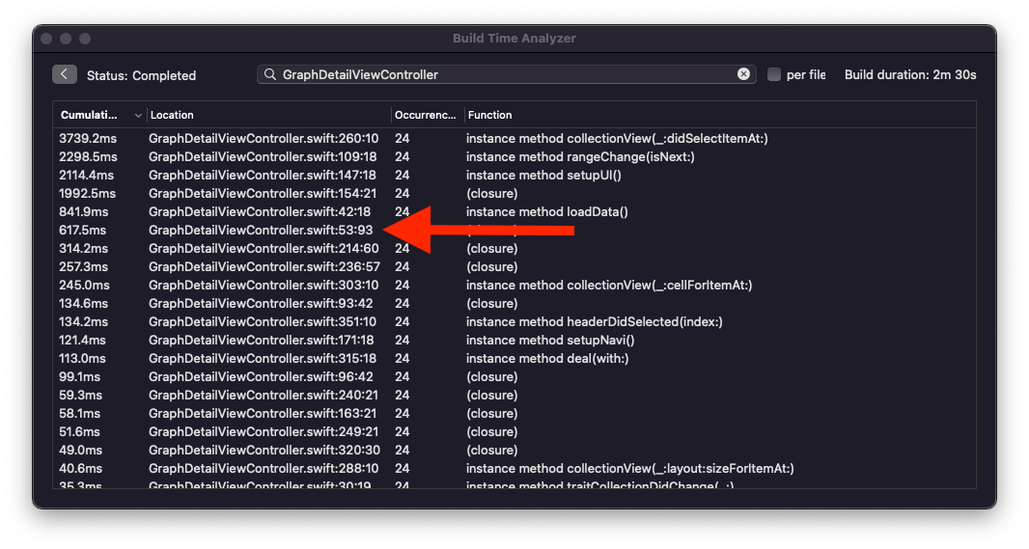Select the 3739.2ms didSelectItemAt row
The image size is (1029, 549).
pos(514,138)
